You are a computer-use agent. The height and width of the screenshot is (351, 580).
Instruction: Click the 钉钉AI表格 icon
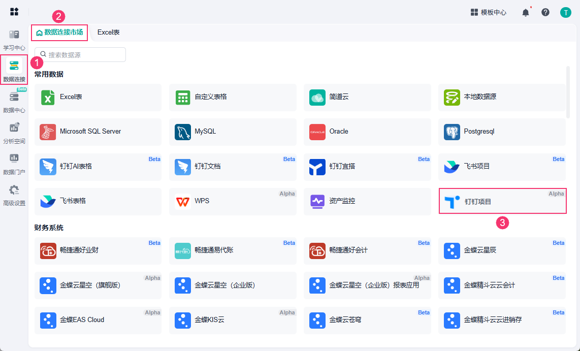[x=48, y=167]
